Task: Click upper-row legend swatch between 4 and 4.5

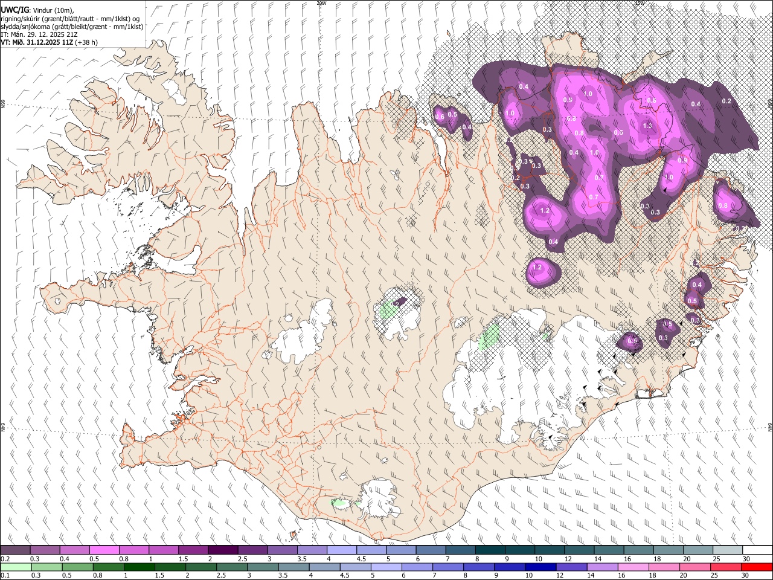Action: point(342,550)
